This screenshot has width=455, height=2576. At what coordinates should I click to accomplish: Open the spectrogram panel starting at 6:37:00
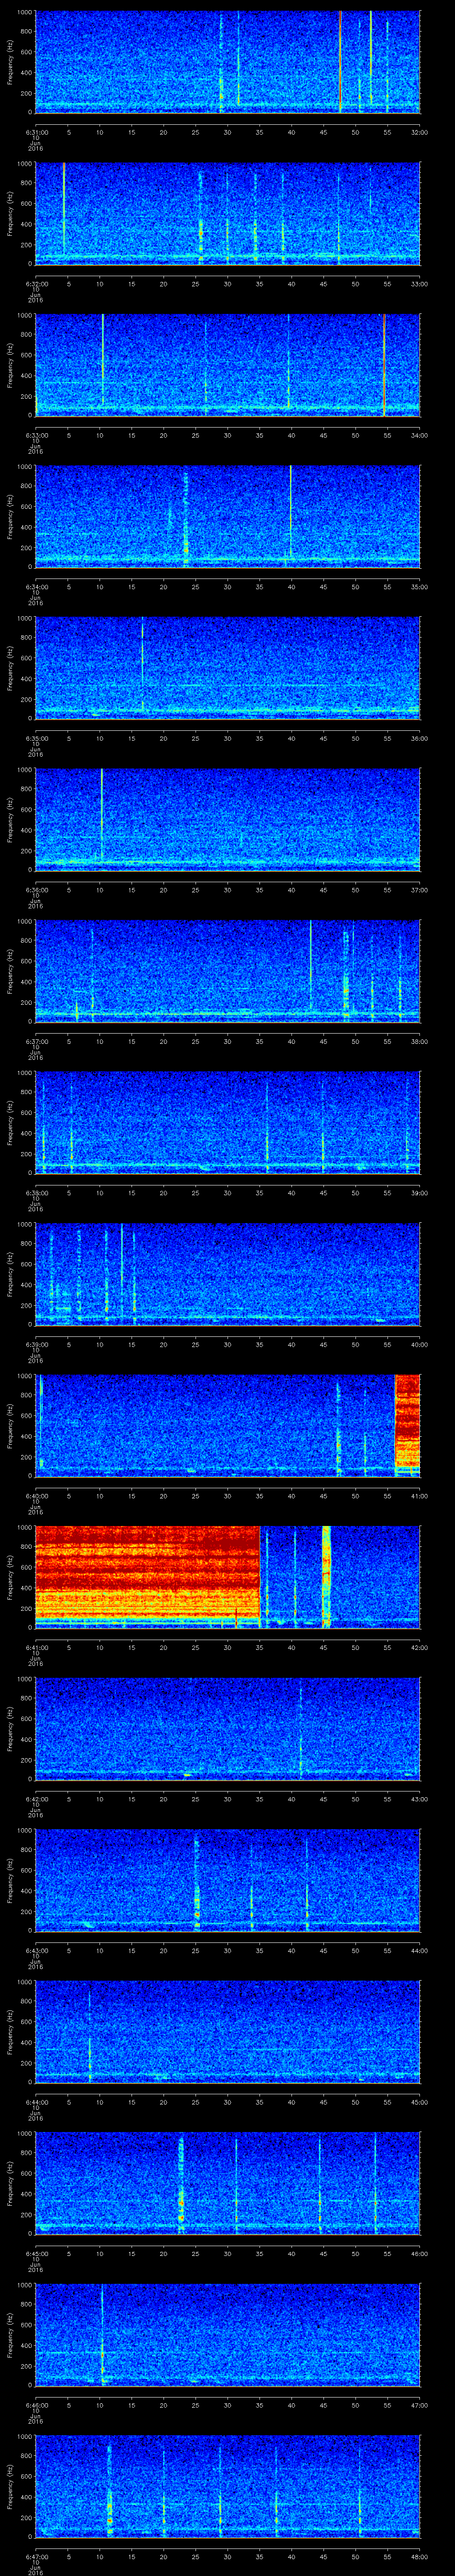point(227,971)
